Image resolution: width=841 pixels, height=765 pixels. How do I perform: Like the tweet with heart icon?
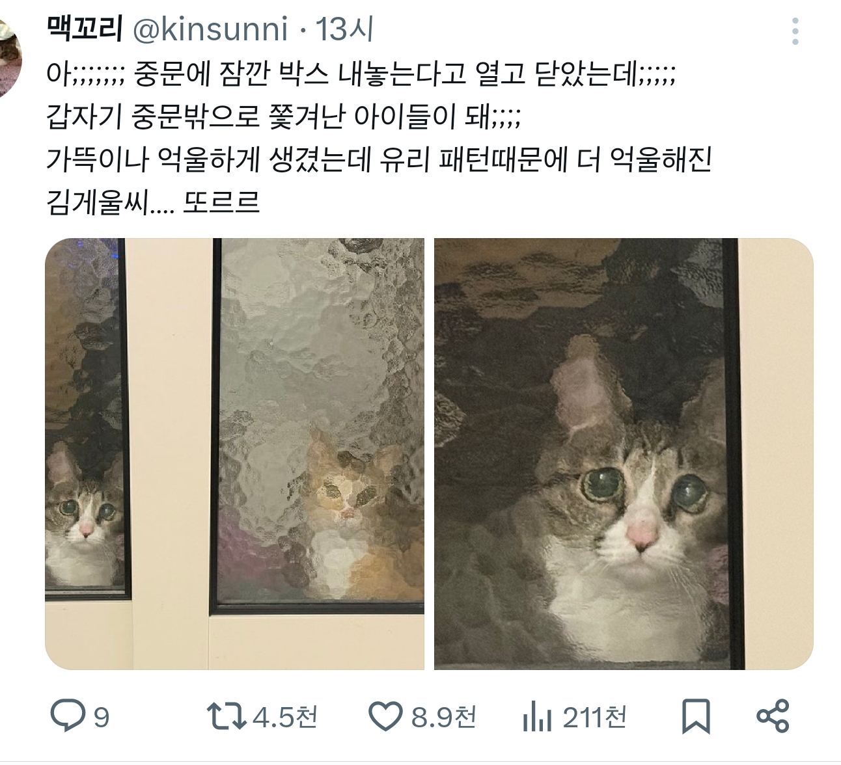(385, 717)
